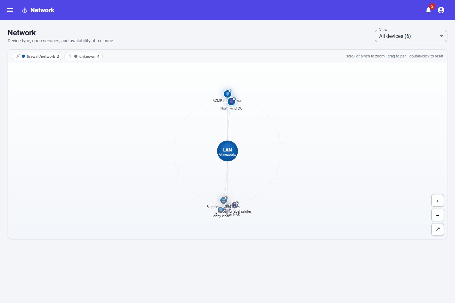Select the Shipping label printer node
Image resolution: width=455 pixels, height=303 pixels.
tap(234, 205)
